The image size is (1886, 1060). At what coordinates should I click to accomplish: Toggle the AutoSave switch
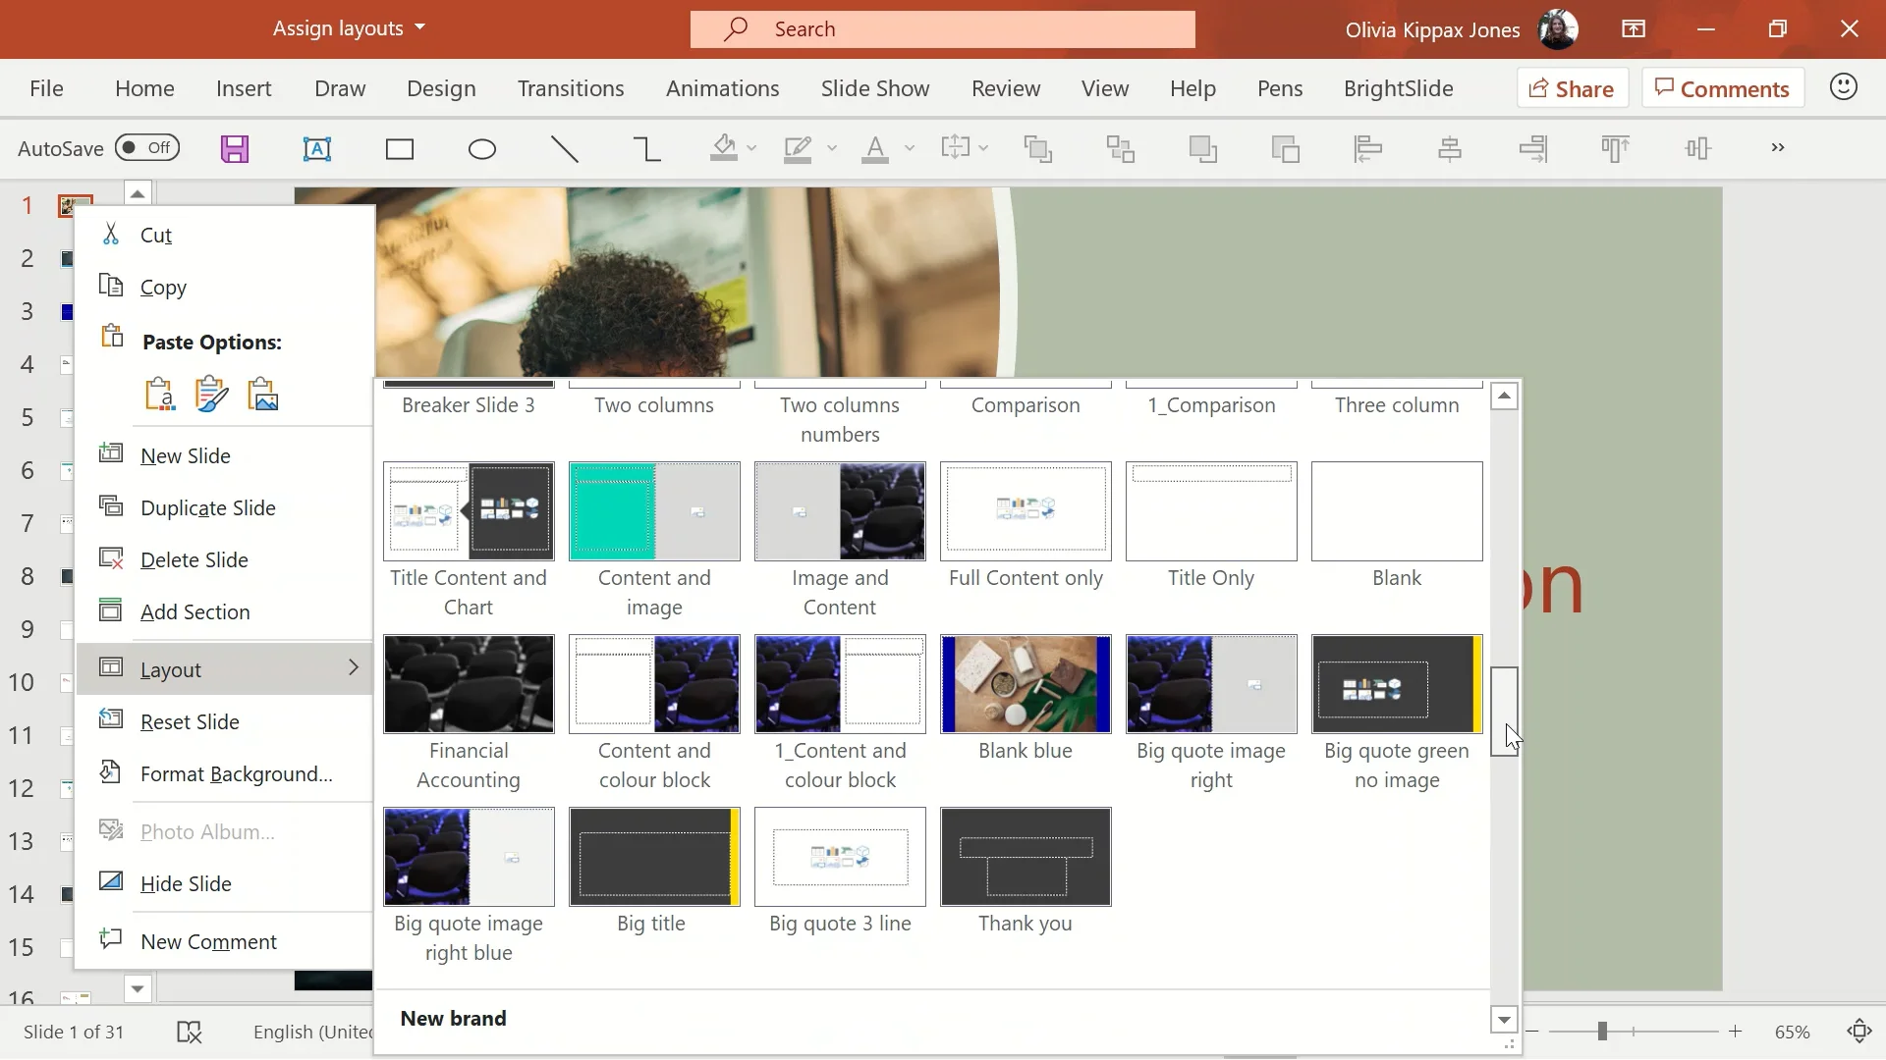(x=146, y=148)
